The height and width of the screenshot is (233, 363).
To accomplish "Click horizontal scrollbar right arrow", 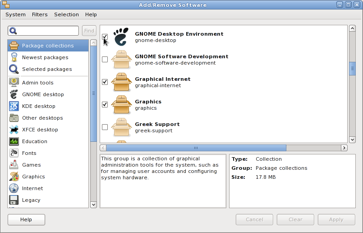I will pos(344,148).
